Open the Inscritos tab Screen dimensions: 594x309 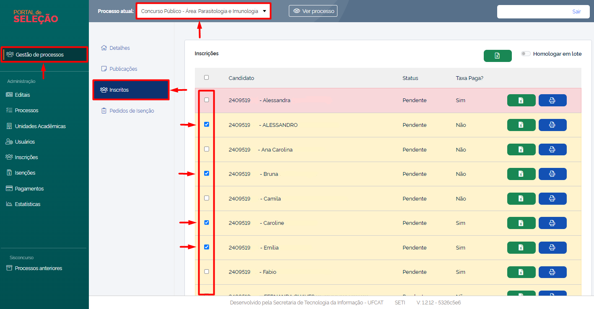click(x=131, y=90)
